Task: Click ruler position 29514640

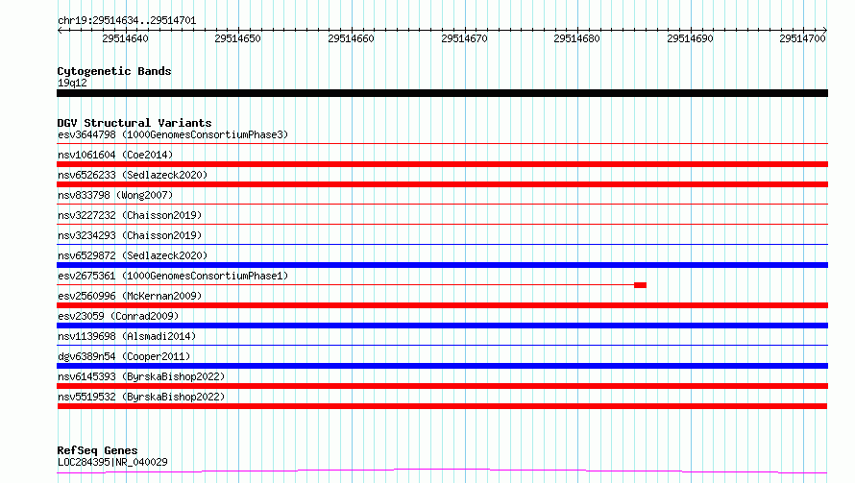Action: coord(125,38)
